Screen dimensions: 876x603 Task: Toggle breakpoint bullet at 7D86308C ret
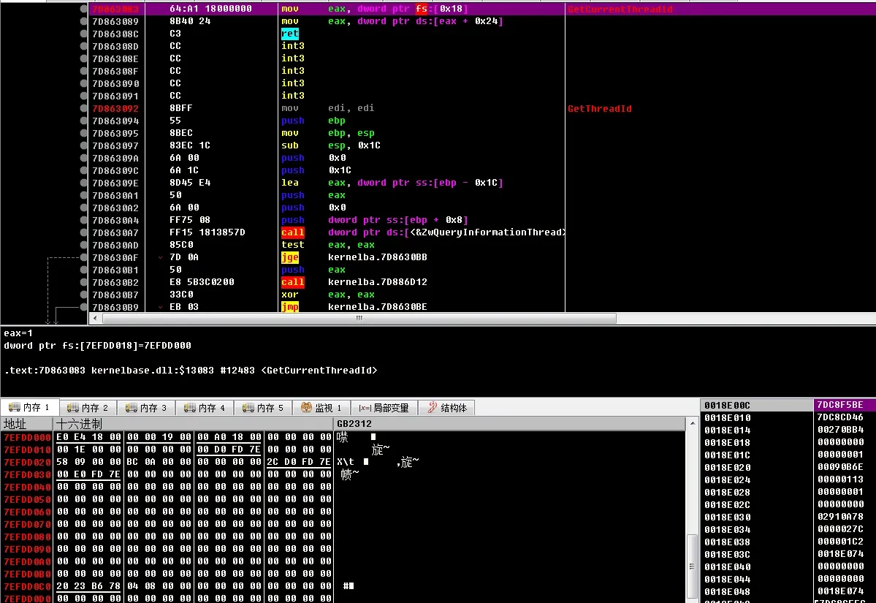[84, 34]
